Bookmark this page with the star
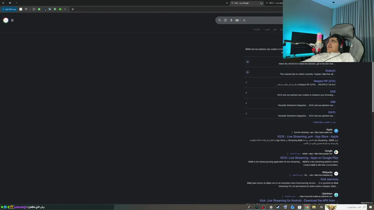This screenshot has width=374, height=210. [73, 9]
